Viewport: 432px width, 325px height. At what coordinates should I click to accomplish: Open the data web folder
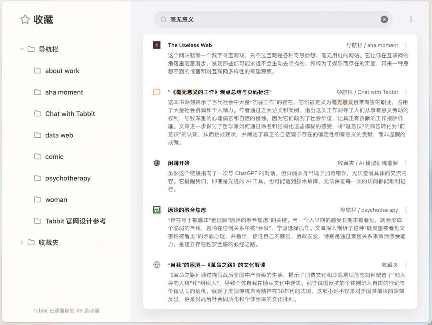tap(59, 135)
